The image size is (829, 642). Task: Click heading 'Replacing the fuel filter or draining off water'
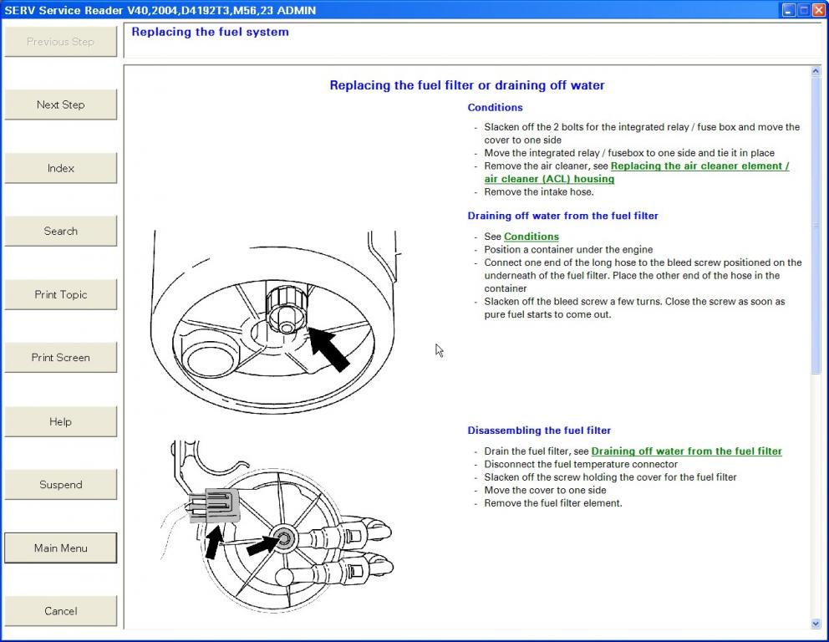tap(467, 85)
